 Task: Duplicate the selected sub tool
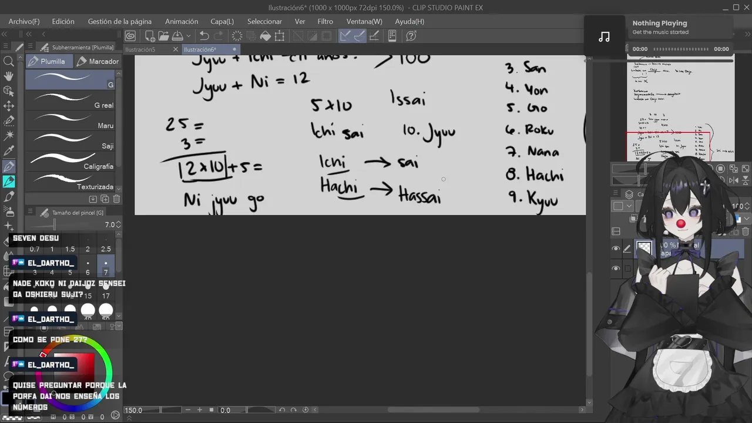[105, 199]
